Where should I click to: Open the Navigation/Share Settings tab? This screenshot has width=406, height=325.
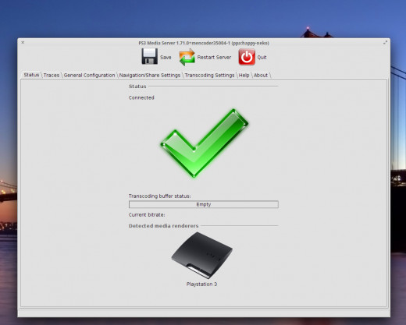pyautogui.click(x=150, y=75)
